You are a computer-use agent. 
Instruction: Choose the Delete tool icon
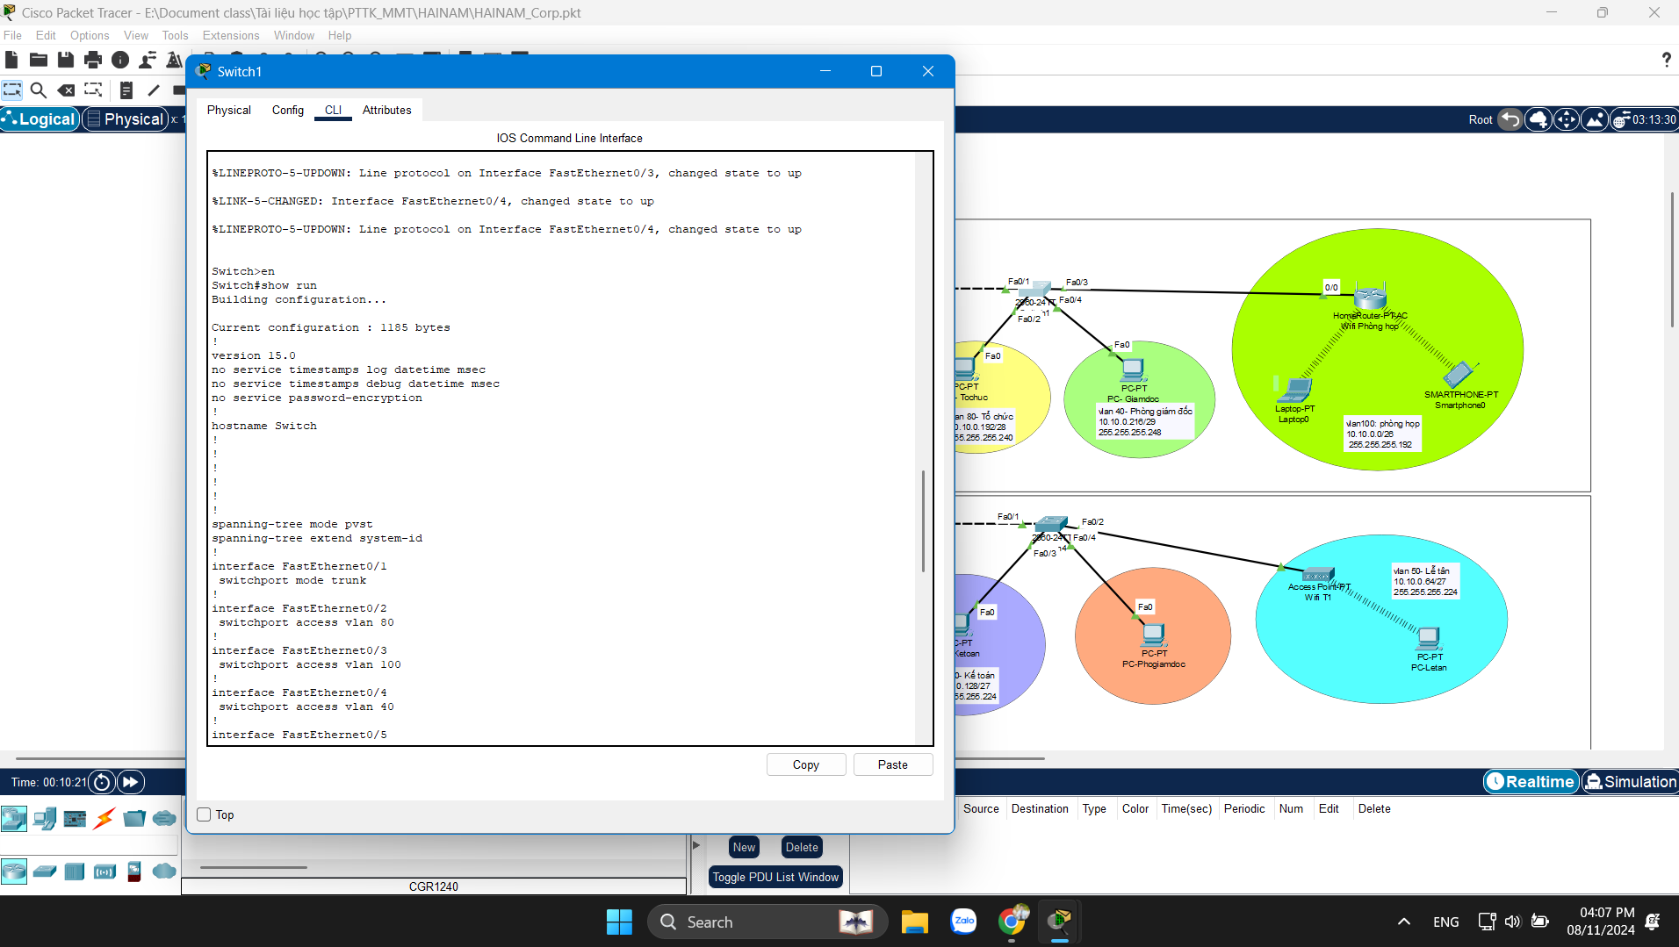click(x=66, y=90)
